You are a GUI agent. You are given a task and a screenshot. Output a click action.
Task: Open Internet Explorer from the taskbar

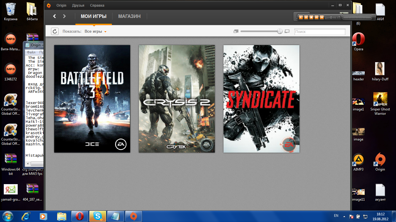point(26,216)
